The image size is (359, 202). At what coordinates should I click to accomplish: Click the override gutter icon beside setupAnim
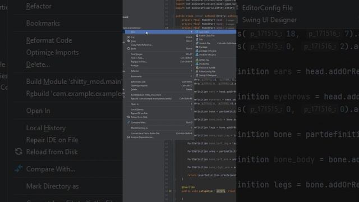pos(170,191)
